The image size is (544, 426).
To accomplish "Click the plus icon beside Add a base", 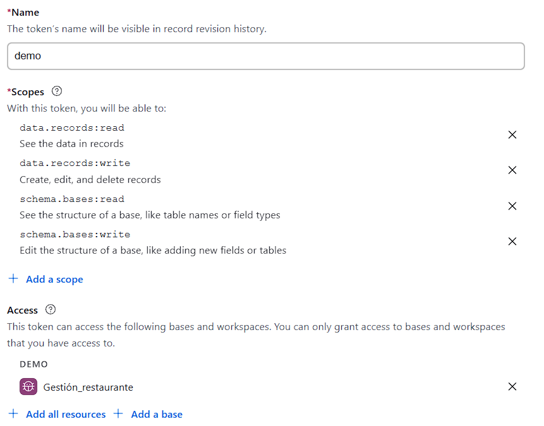I will pos(118,414).
